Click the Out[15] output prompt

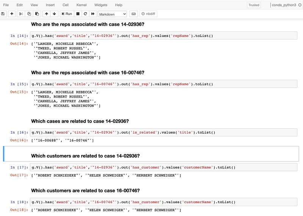coord(19,92)
